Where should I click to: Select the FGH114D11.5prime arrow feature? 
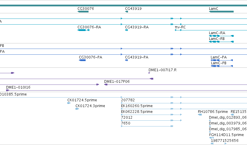coord(211,138)
